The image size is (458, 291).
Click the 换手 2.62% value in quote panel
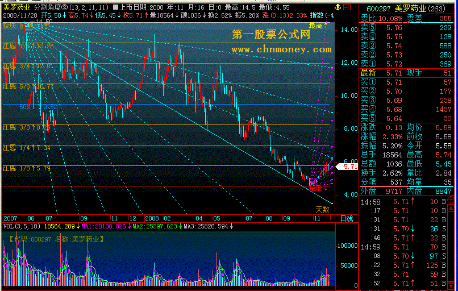click(x=394, y=173)
